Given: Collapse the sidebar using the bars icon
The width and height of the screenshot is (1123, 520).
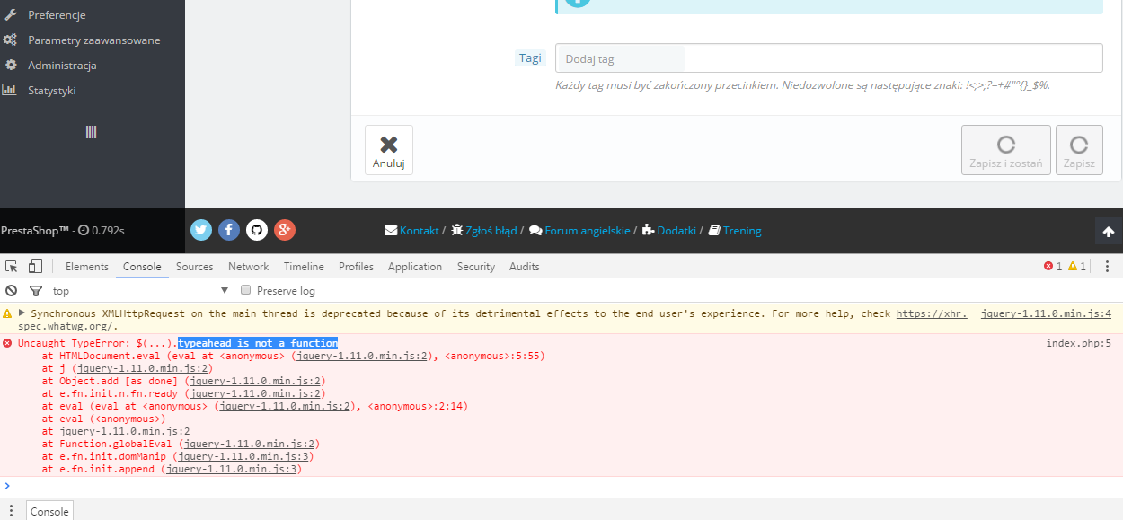Looking at the screenshot, I should 91,132.
